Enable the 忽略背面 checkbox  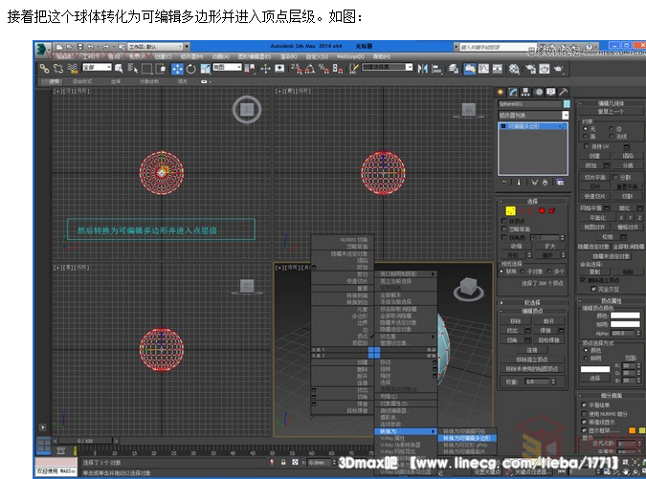pyautogui.click(x=503, y=229)
